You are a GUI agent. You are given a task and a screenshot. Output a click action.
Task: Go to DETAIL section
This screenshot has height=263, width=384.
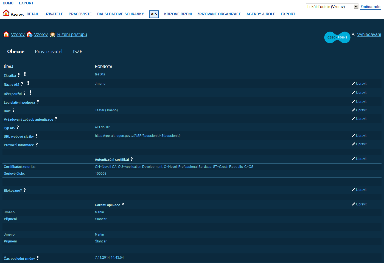coord(33,14)
